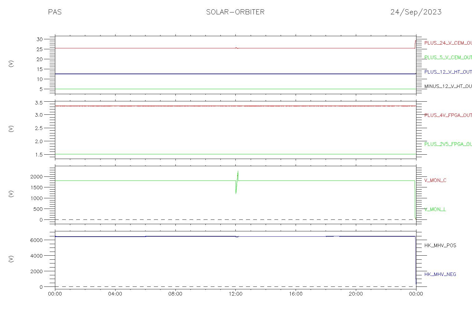The image size is (472, 318).
Task: Select the HK_MHV_POS legend label
Action: click(440, 246)
